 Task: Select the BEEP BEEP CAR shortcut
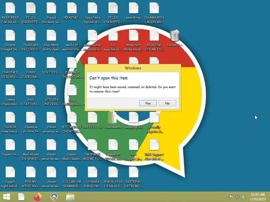[10, 13]
